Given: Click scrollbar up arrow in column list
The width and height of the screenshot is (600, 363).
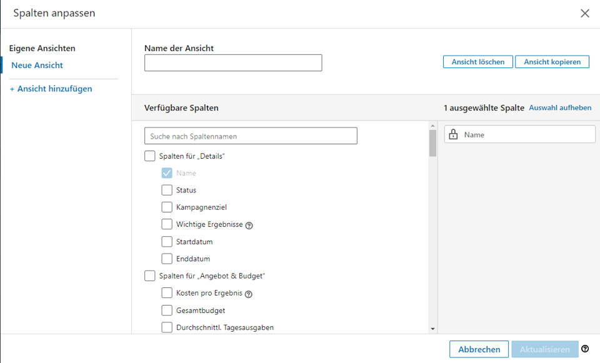Looking at the screenshot, I should click(432, 126).
